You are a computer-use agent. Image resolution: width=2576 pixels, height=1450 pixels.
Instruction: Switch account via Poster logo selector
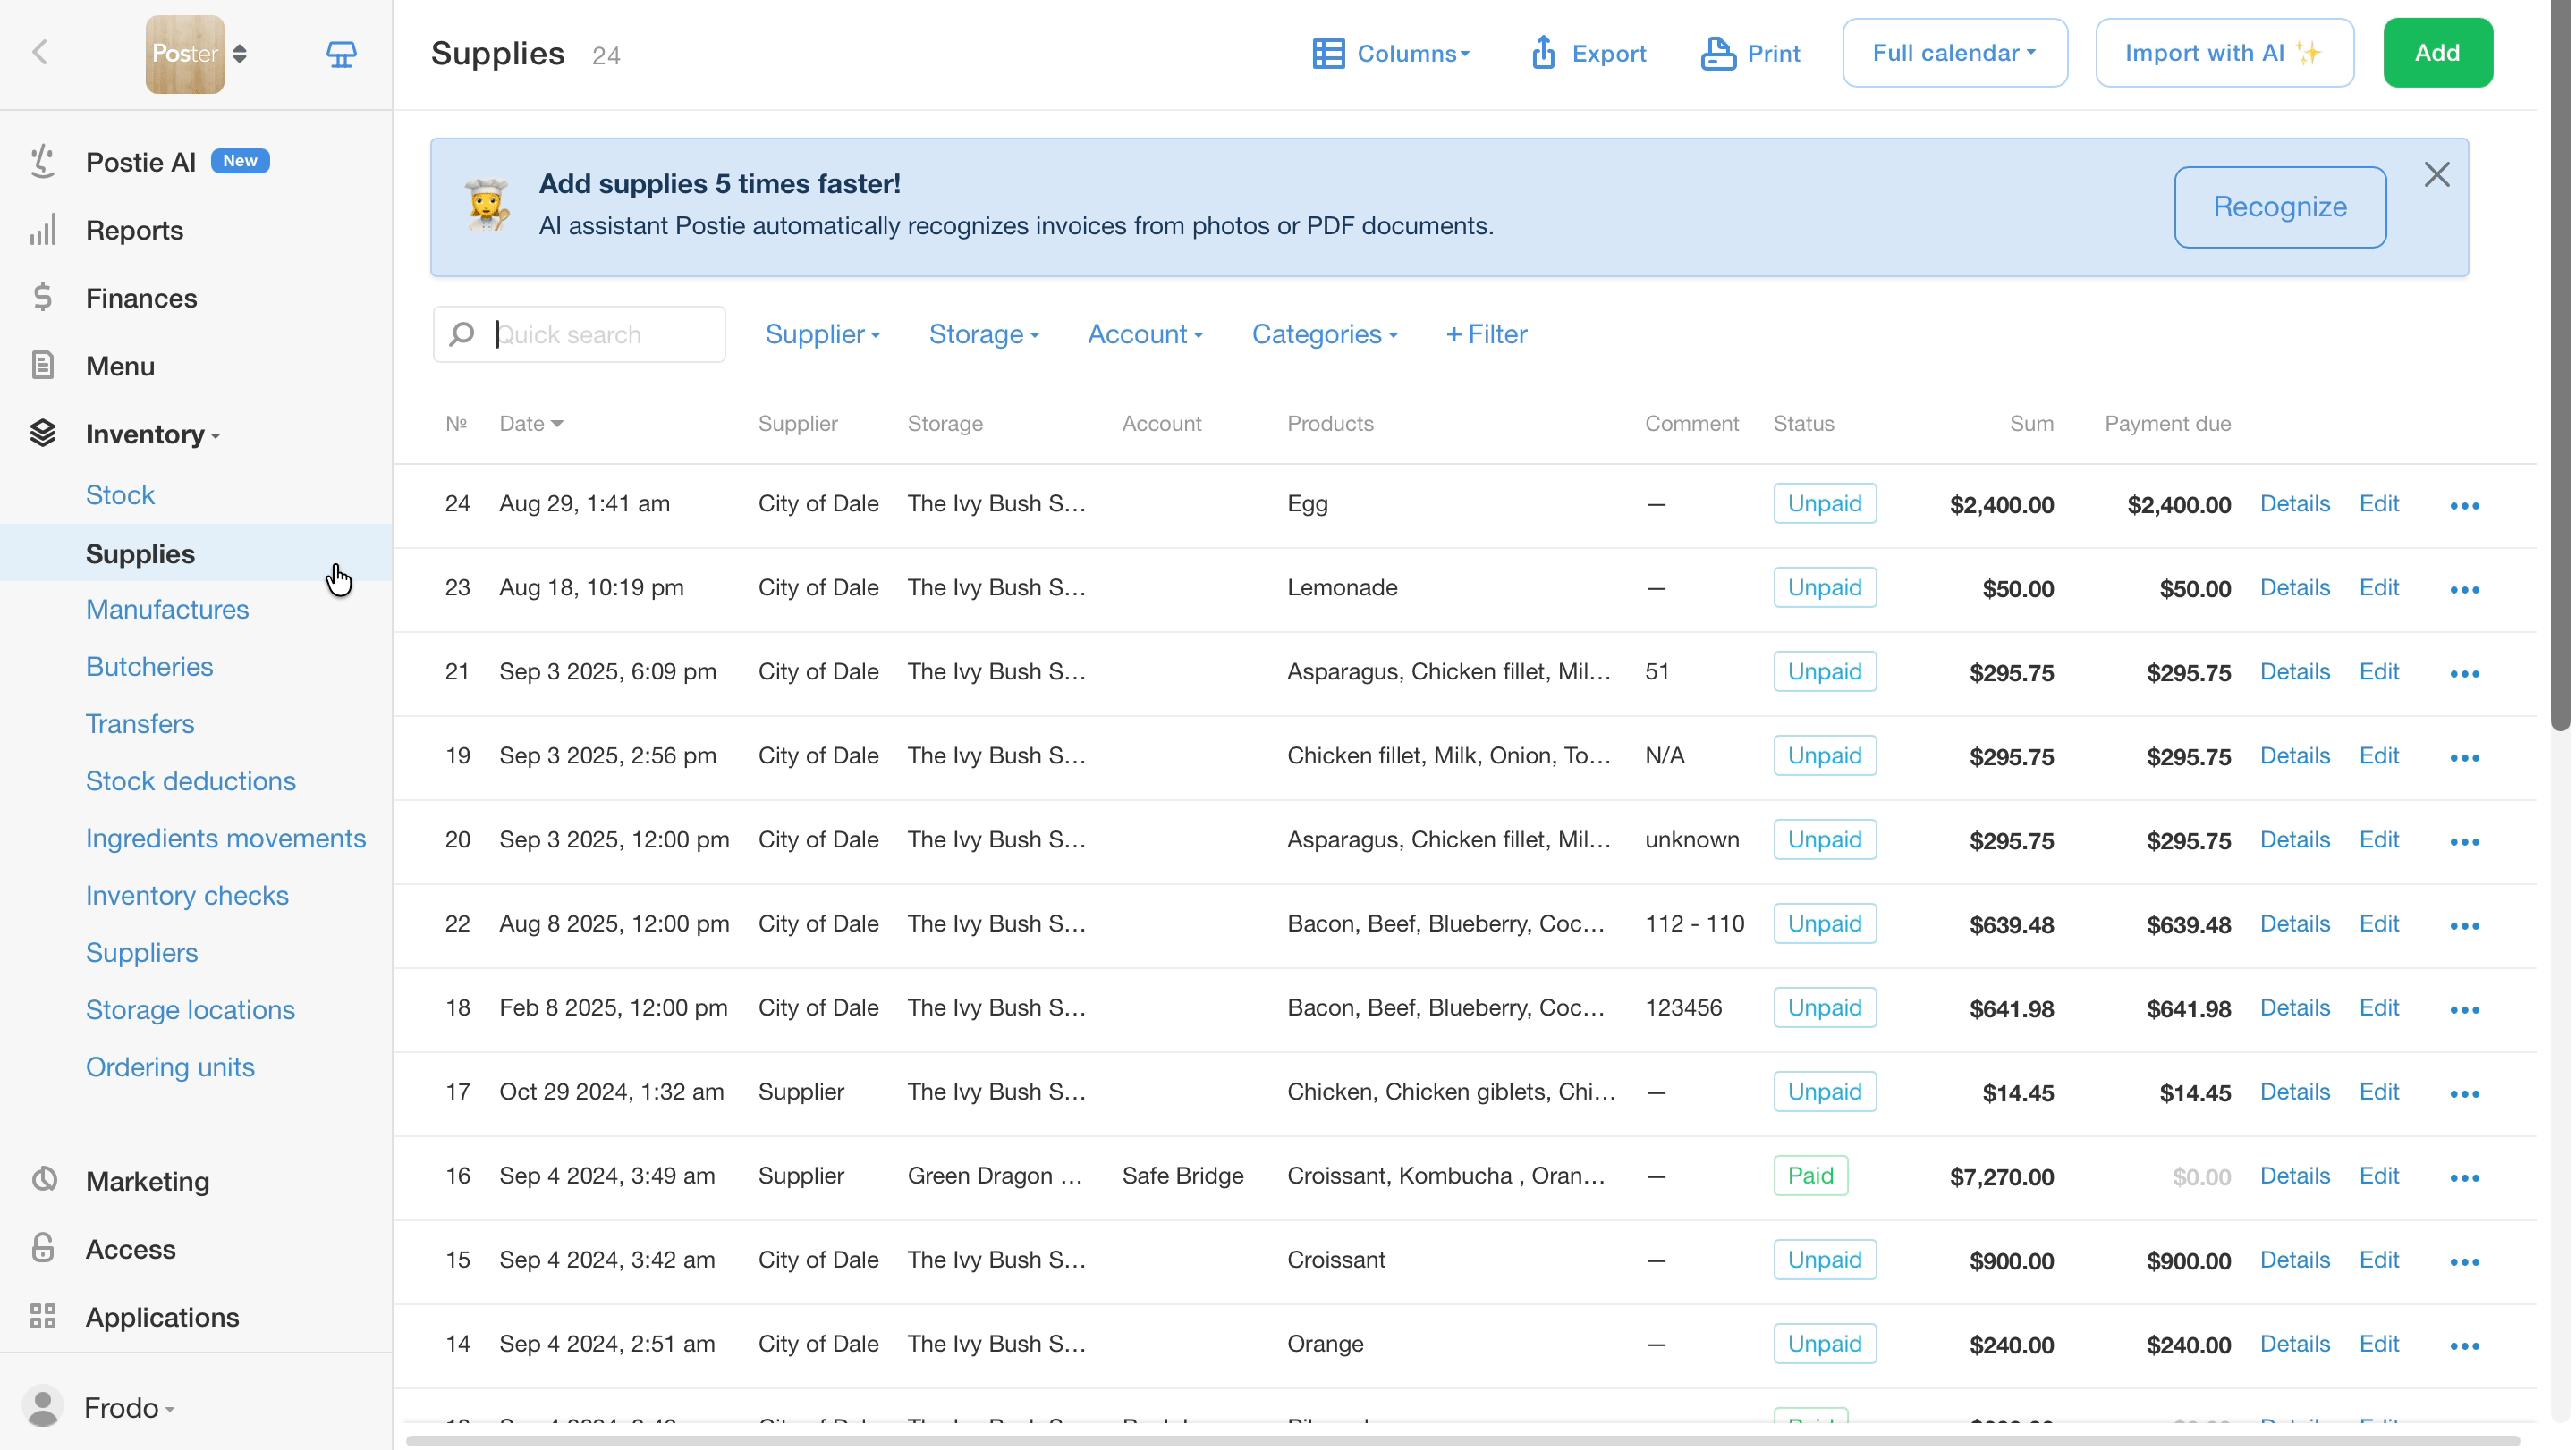[x=197, y=54]
